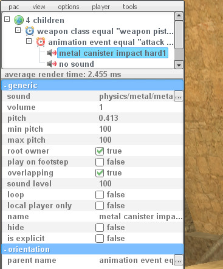The width and height of the screenshot is (223, 269).
Task: Click the speaker icon beside no sound
Action: 52,64
